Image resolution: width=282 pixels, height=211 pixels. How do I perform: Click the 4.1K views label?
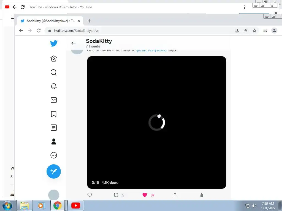click(x=110, y=182)
